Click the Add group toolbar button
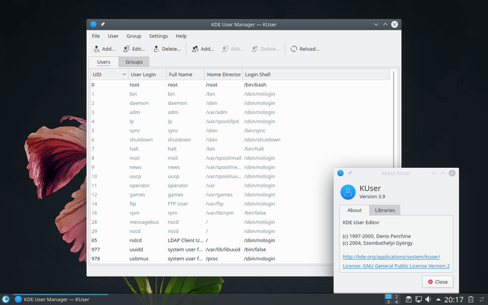Image resolution: width=488 pixels, height=305 pixels. [202, 49]
